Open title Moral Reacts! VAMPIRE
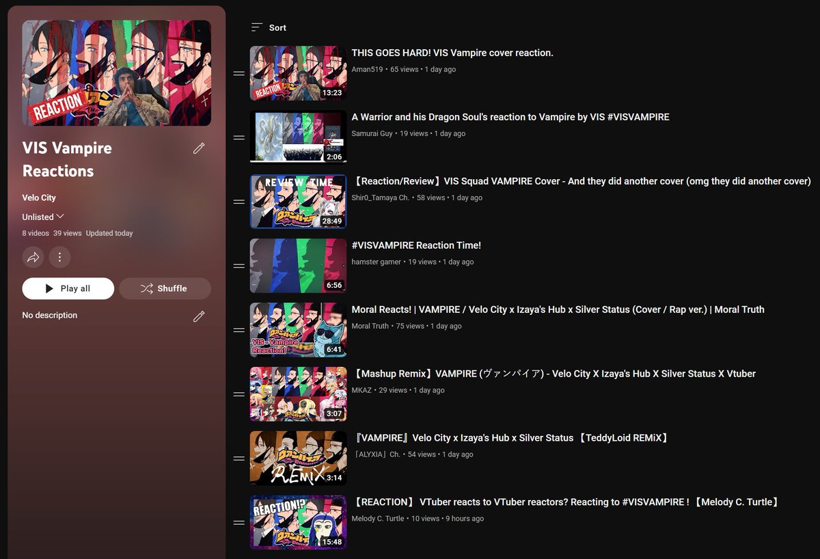Image resolution: width=820 pixels, height=559 pixels. click(x=558, y=310)
